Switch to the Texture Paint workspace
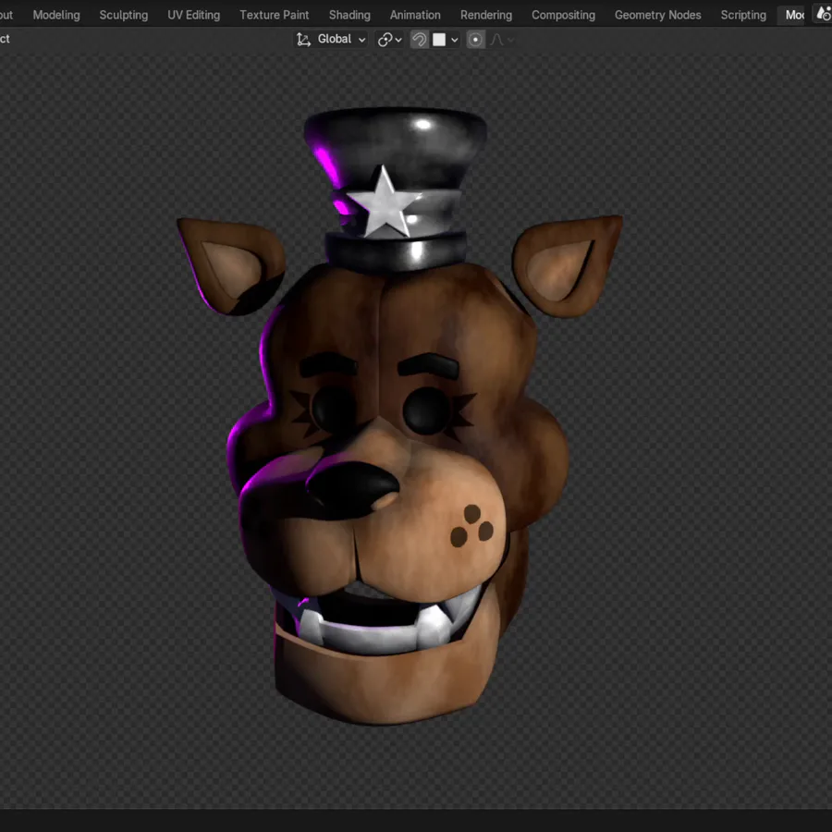Screen dimensions: 832x832 (274, 15)
